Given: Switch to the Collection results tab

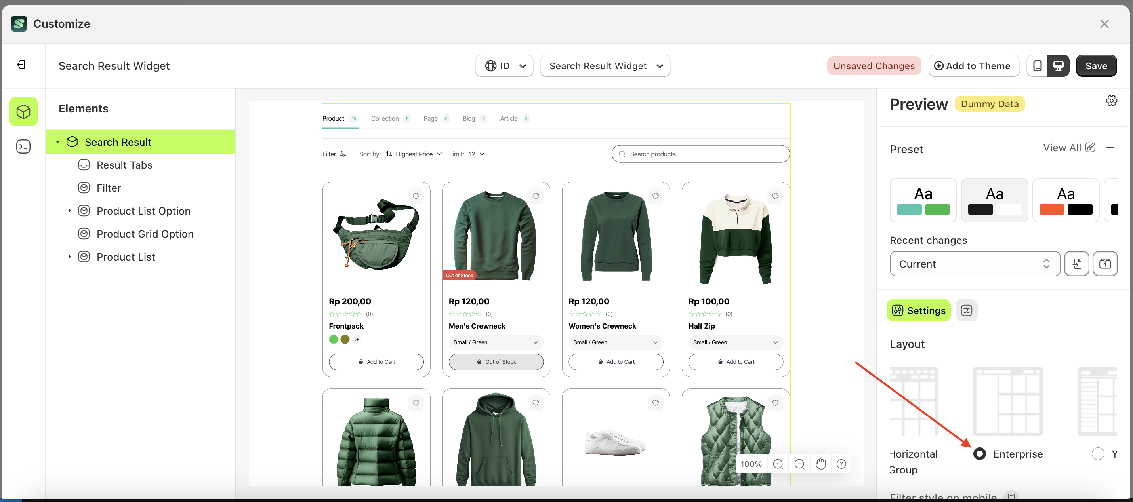Looking at the screenshot, I should 385,118.
